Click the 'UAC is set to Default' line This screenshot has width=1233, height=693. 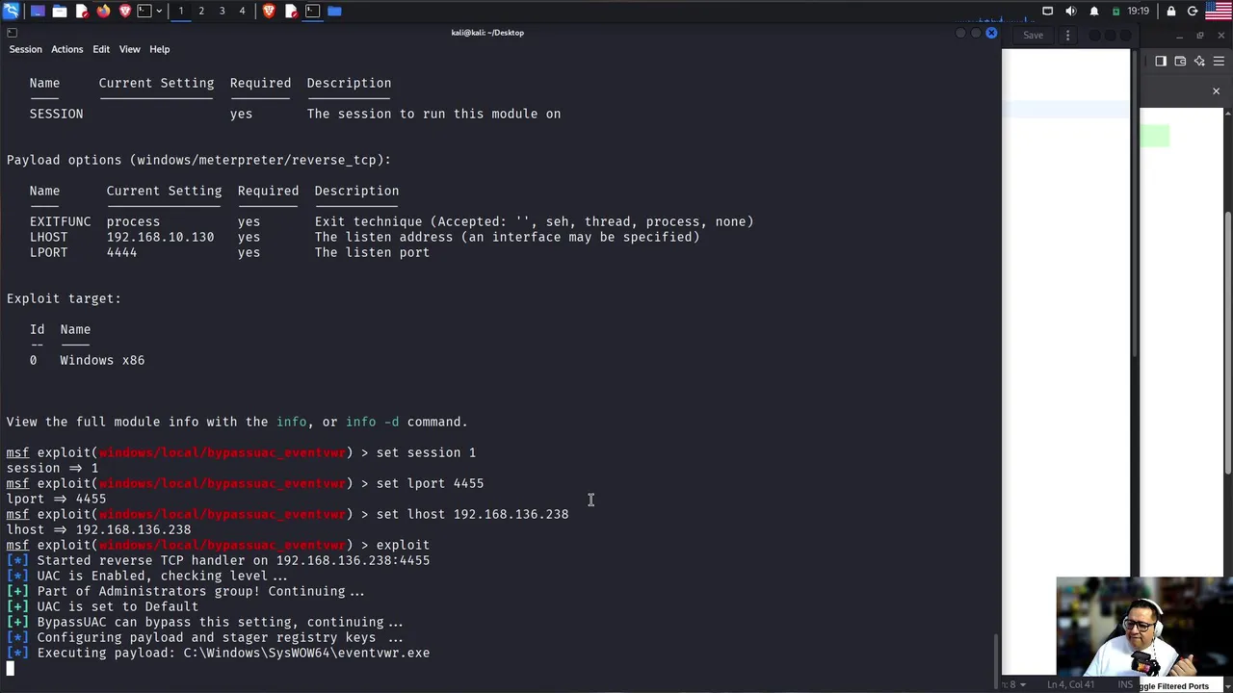[x=102, y=606]
